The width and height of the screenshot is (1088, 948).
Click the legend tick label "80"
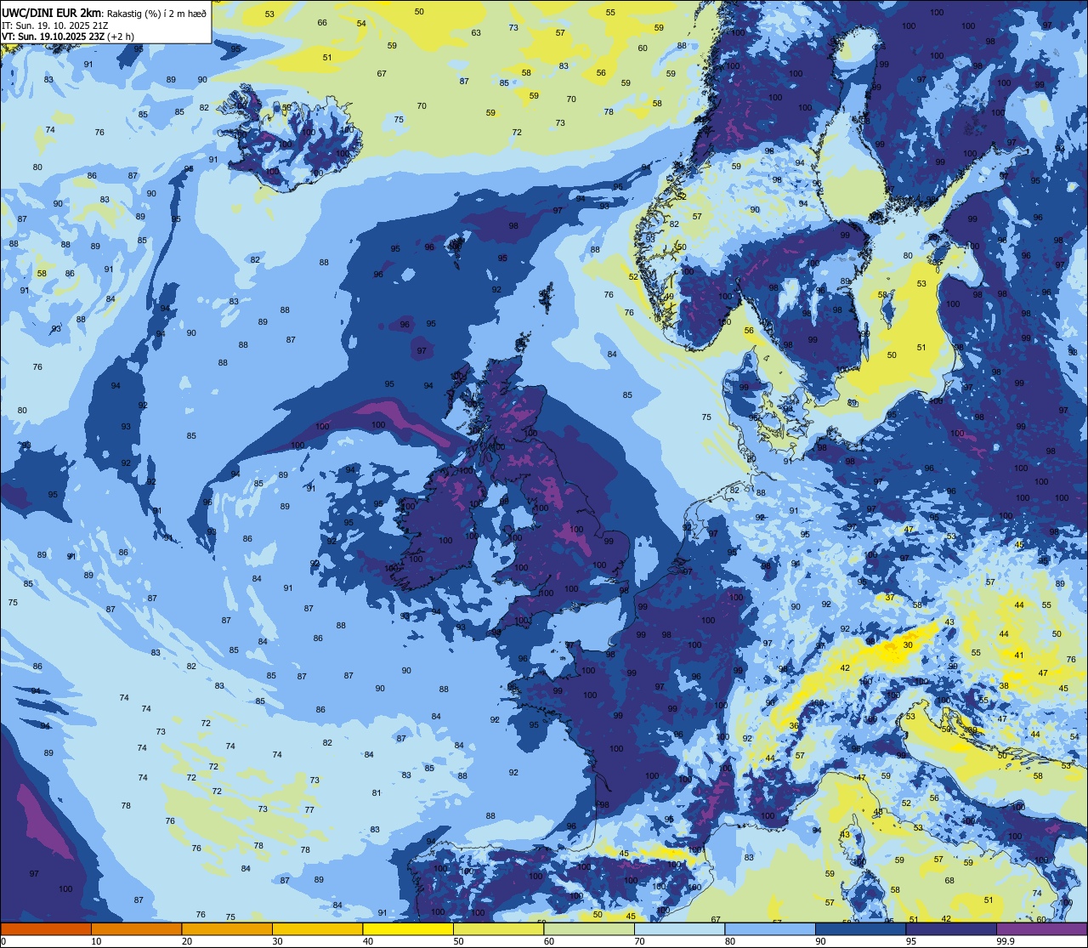pos(730,941)
